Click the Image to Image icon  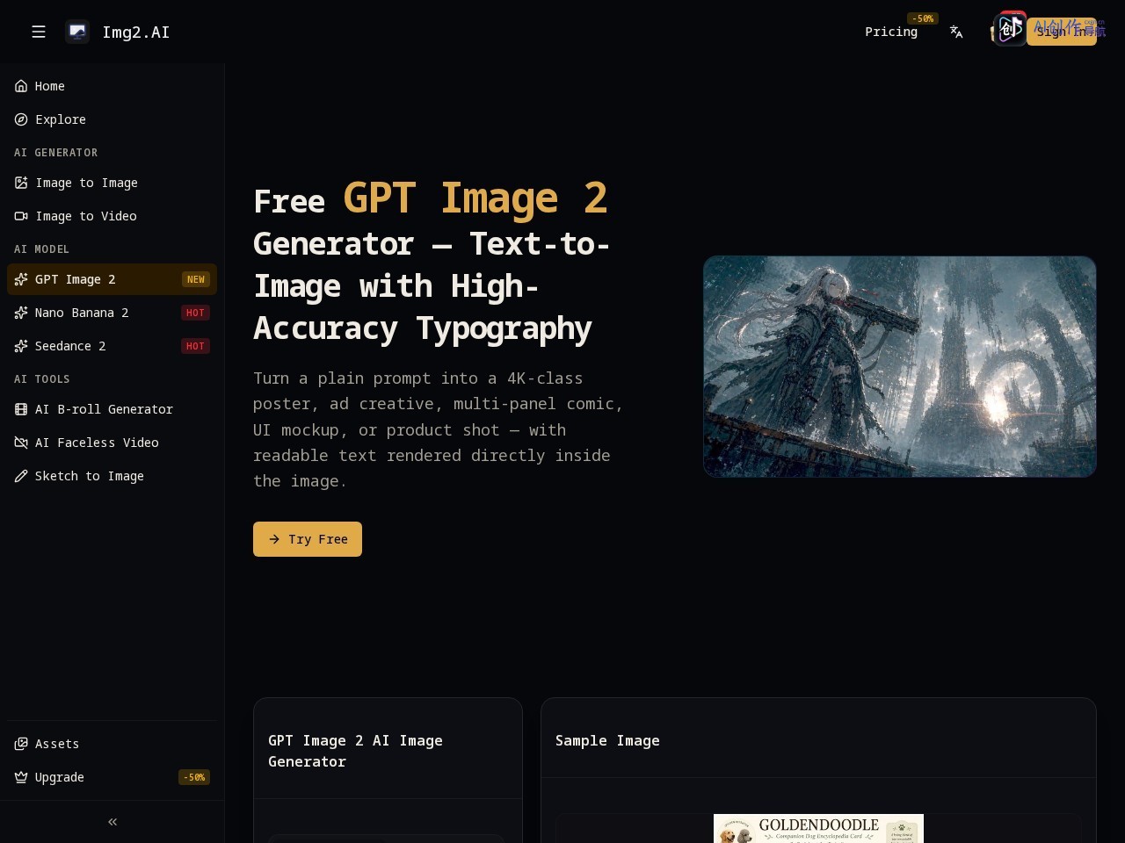tap(21, 183)
